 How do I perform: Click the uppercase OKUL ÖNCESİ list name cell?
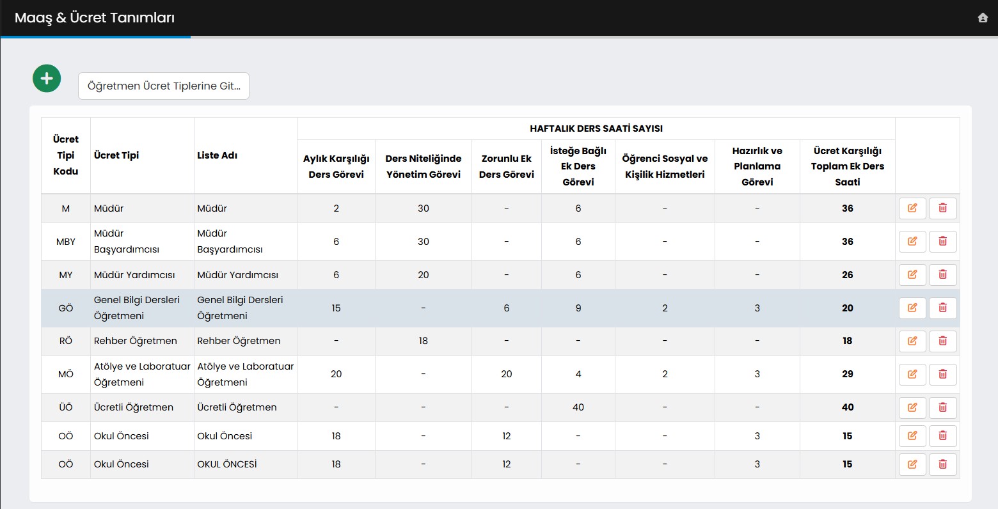[246, 464]
